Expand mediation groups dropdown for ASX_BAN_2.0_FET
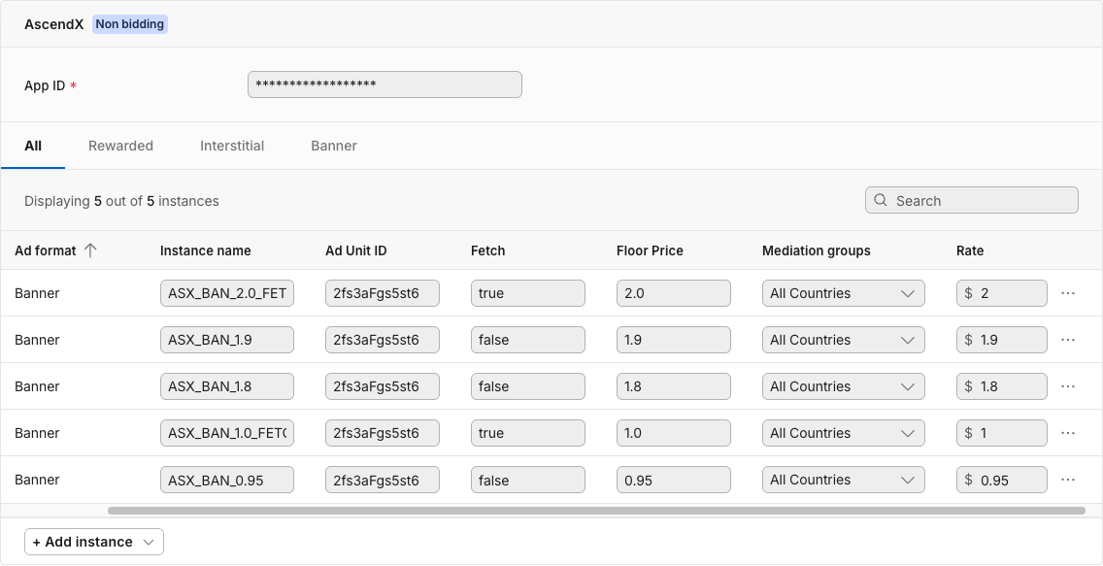1103x566 pixels. [x=843, y=293]
